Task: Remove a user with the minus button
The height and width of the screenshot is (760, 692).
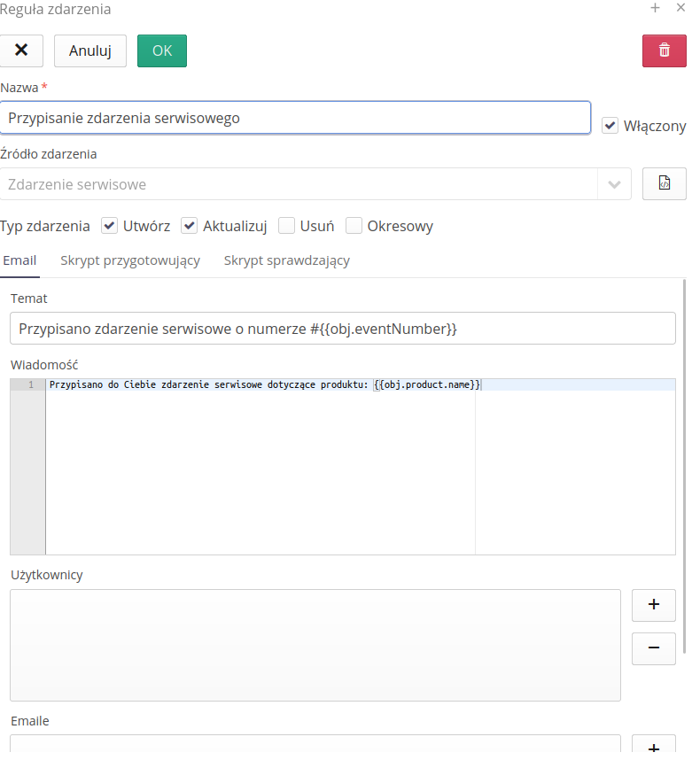Action: tap(653, 648)
